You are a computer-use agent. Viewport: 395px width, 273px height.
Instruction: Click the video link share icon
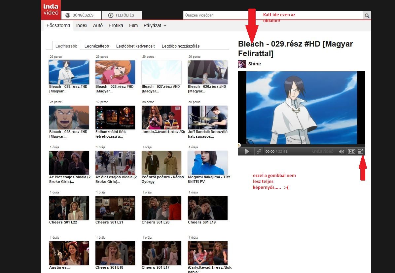coord(259,152)
